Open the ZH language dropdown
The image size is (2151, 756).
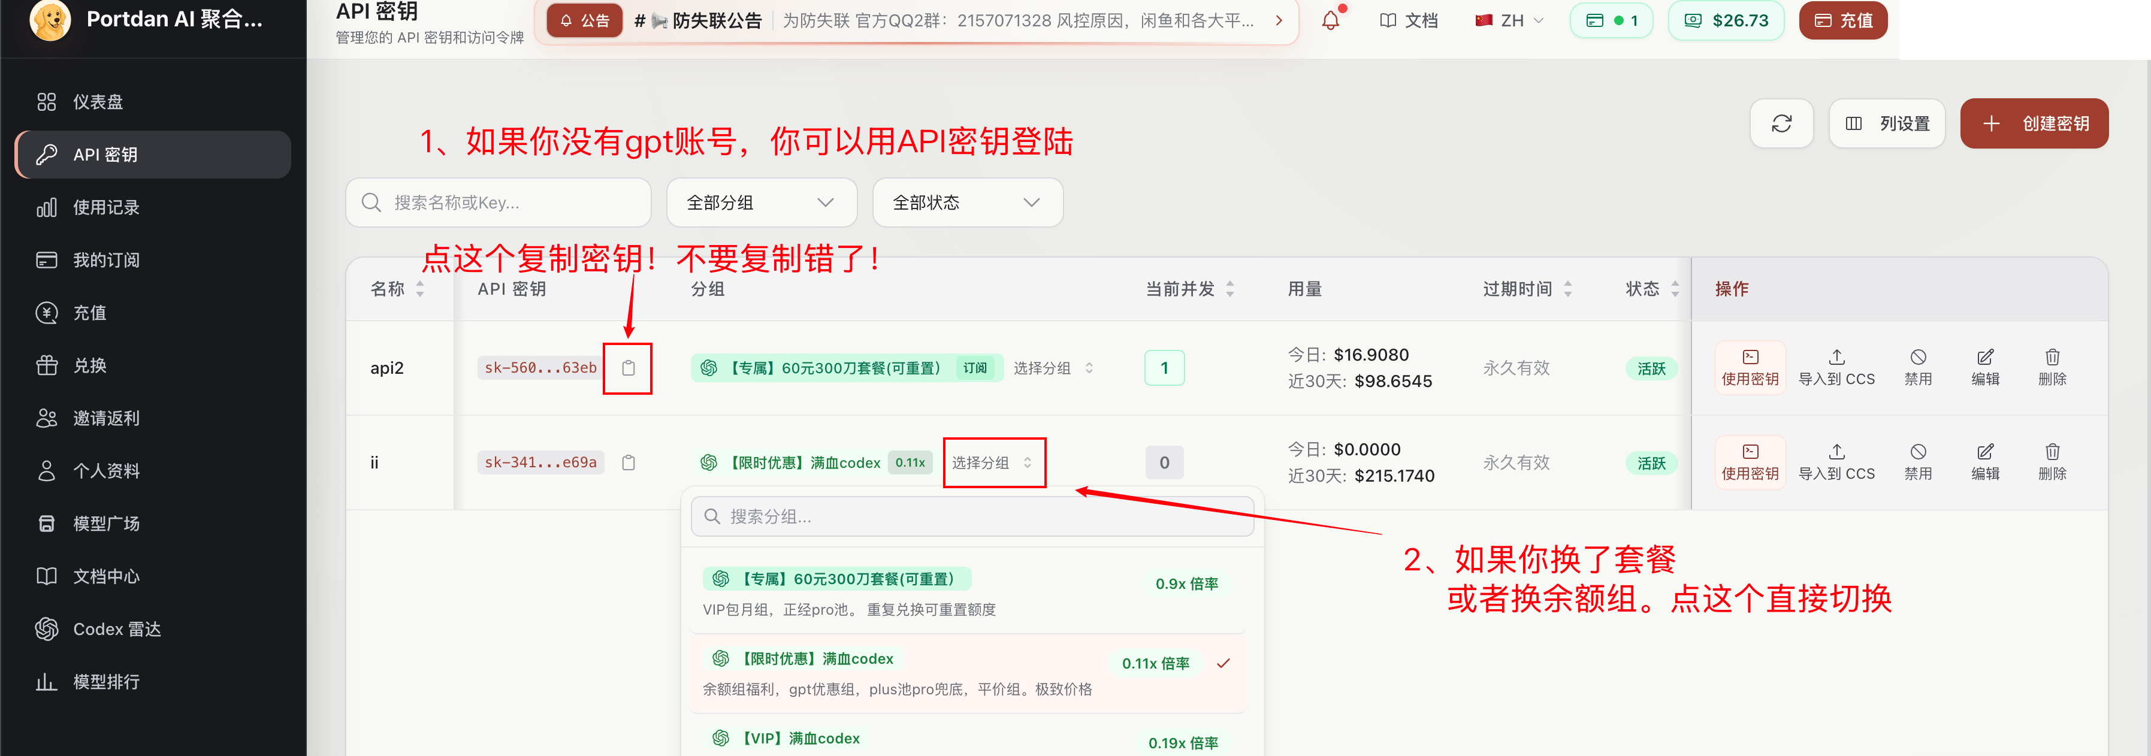coord(1510,20)
